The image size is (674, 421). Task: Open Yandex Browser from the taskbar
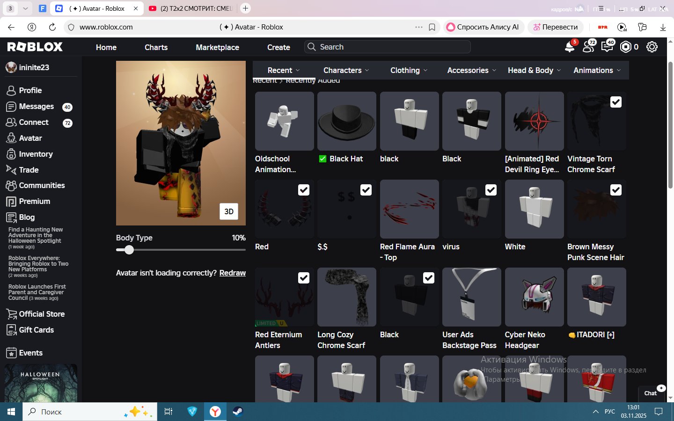pos(215,412)
